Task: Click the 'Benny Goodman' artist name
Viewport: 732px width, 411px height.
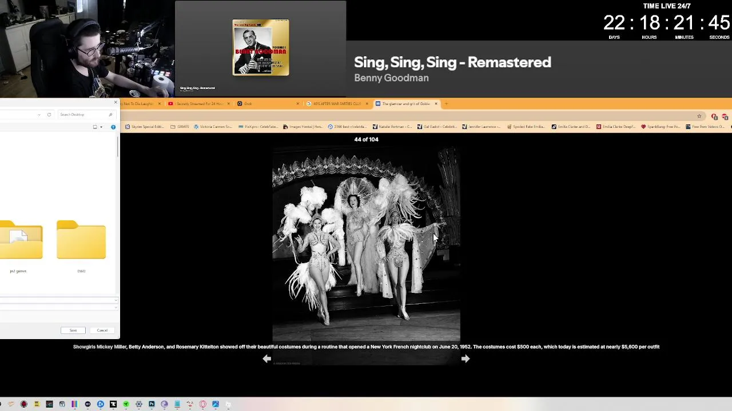Action: click(391, 78)
